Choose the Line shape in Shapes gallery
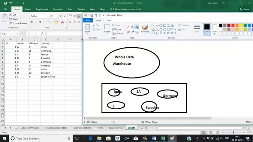 [x=153, y=26]
